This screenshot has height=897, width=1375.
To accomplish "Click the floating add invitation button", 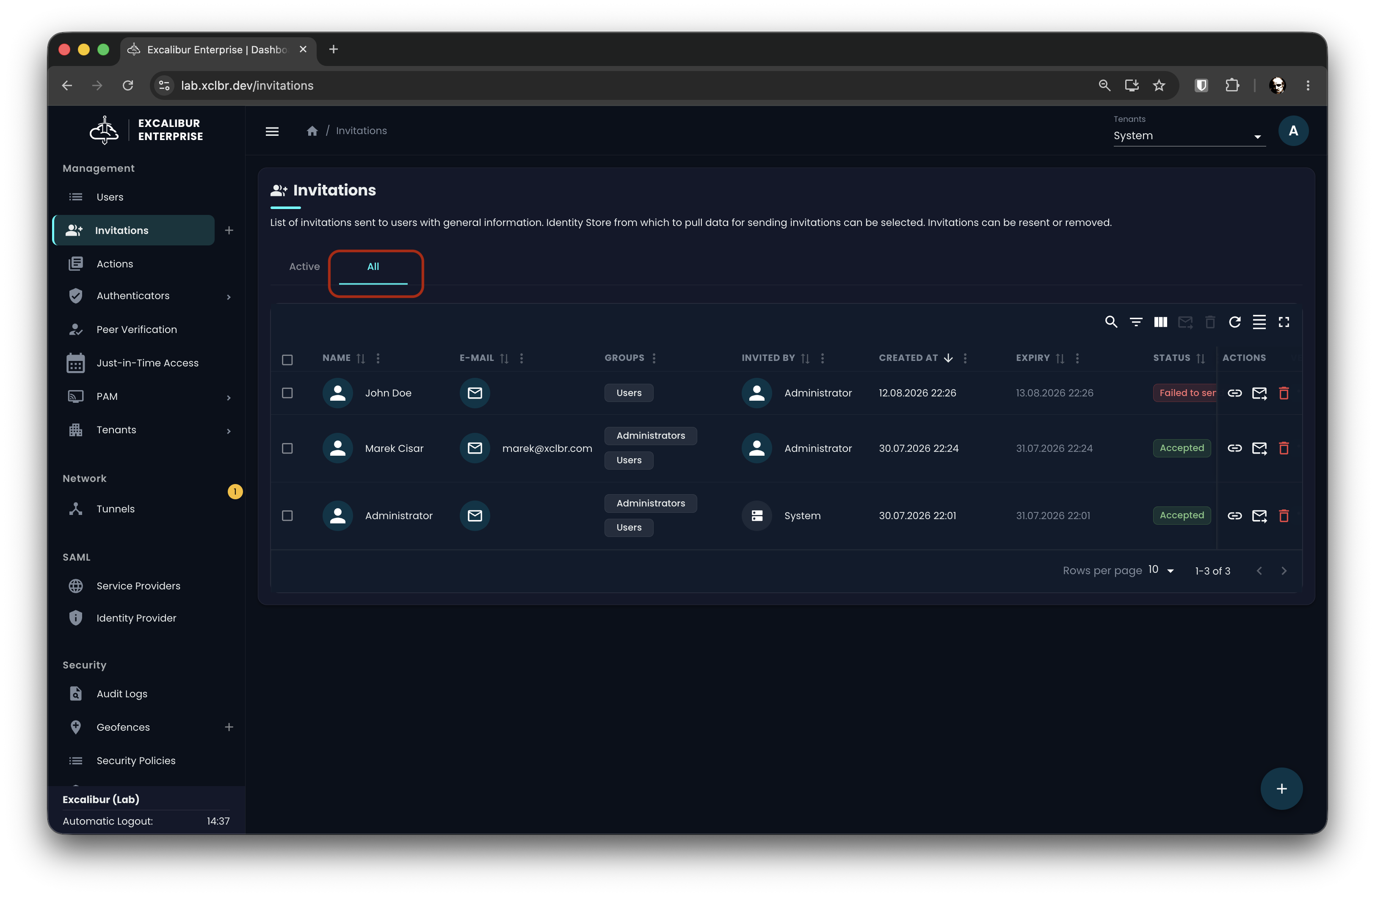I will (1281, 788).
